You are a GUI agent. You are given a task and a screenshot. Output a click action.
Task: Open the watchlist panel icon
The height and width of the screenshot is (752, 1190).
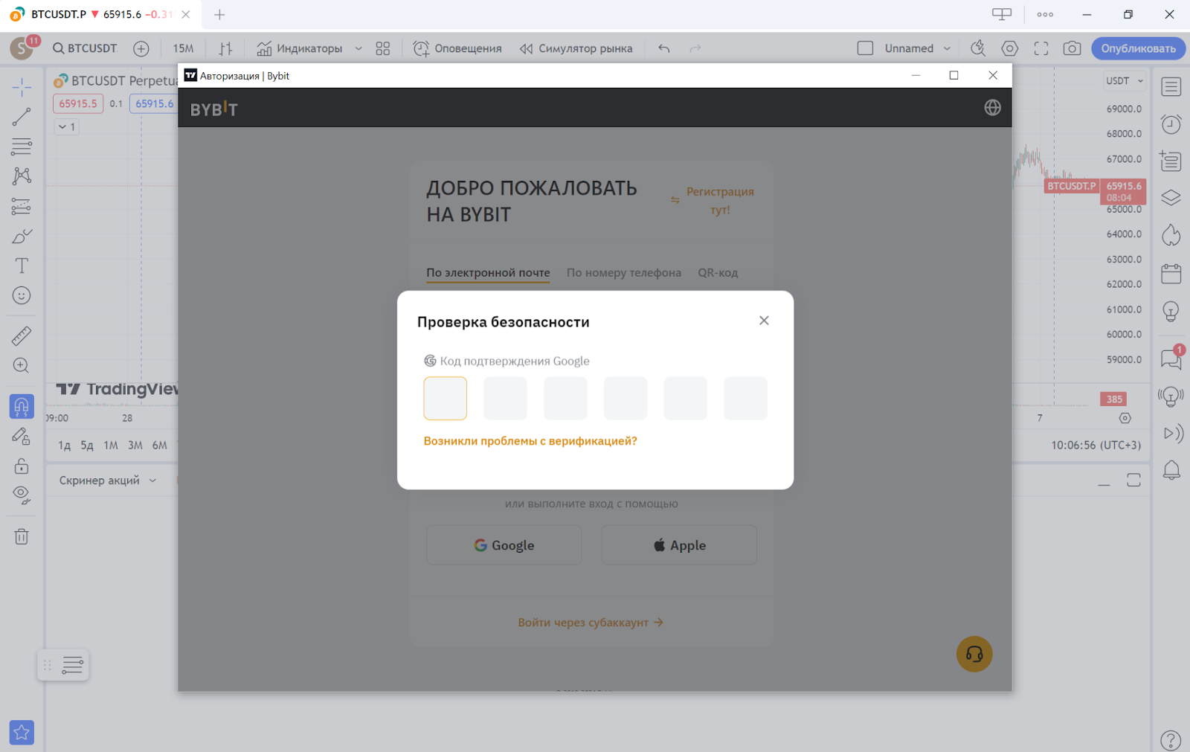click(x=1171, y=87)
